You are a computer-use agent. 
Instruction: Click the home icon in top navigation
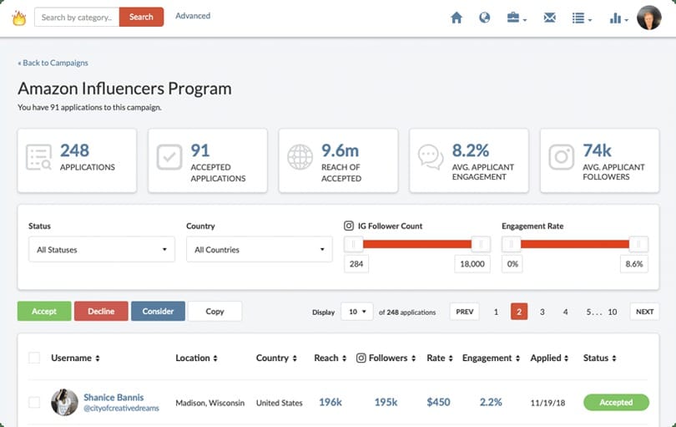pyautogui.click(x=457, y=18)
